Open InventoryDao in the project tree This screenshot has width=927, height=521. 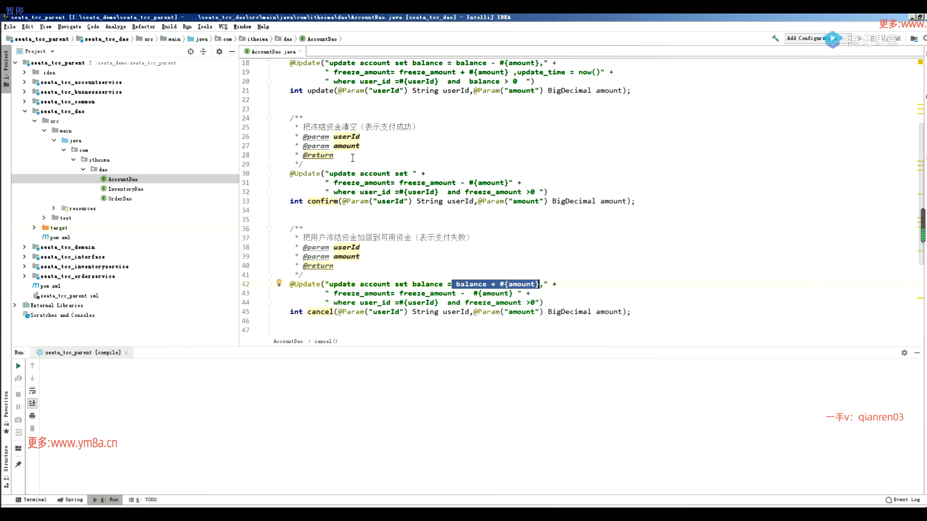tap(126, 189)
